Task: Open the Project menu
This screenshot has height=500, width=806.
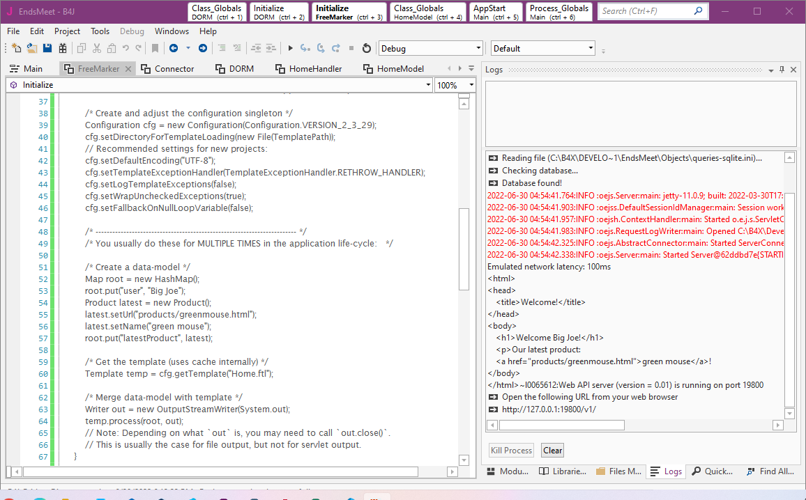Action: tap(68, 31)
